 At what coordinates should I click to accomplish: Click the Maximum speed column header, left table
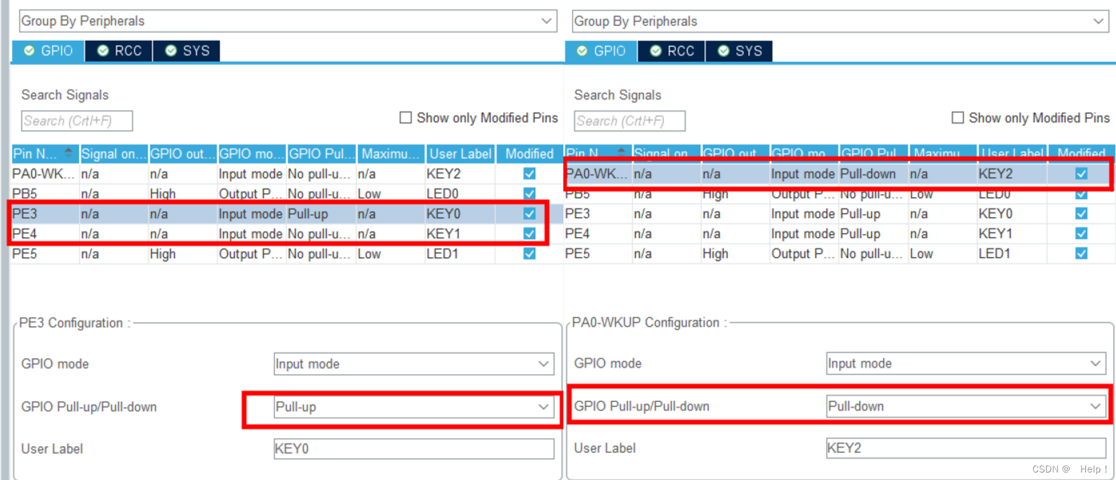pyautogui.click(x=391, y=153)
